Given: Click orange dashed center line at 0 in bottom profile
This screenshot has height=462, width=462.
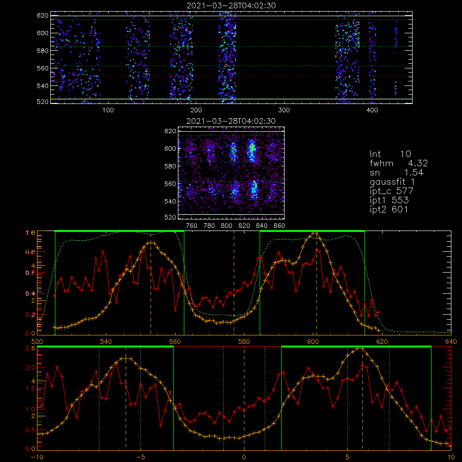Looking at the screenshot, I should [244, 398].
